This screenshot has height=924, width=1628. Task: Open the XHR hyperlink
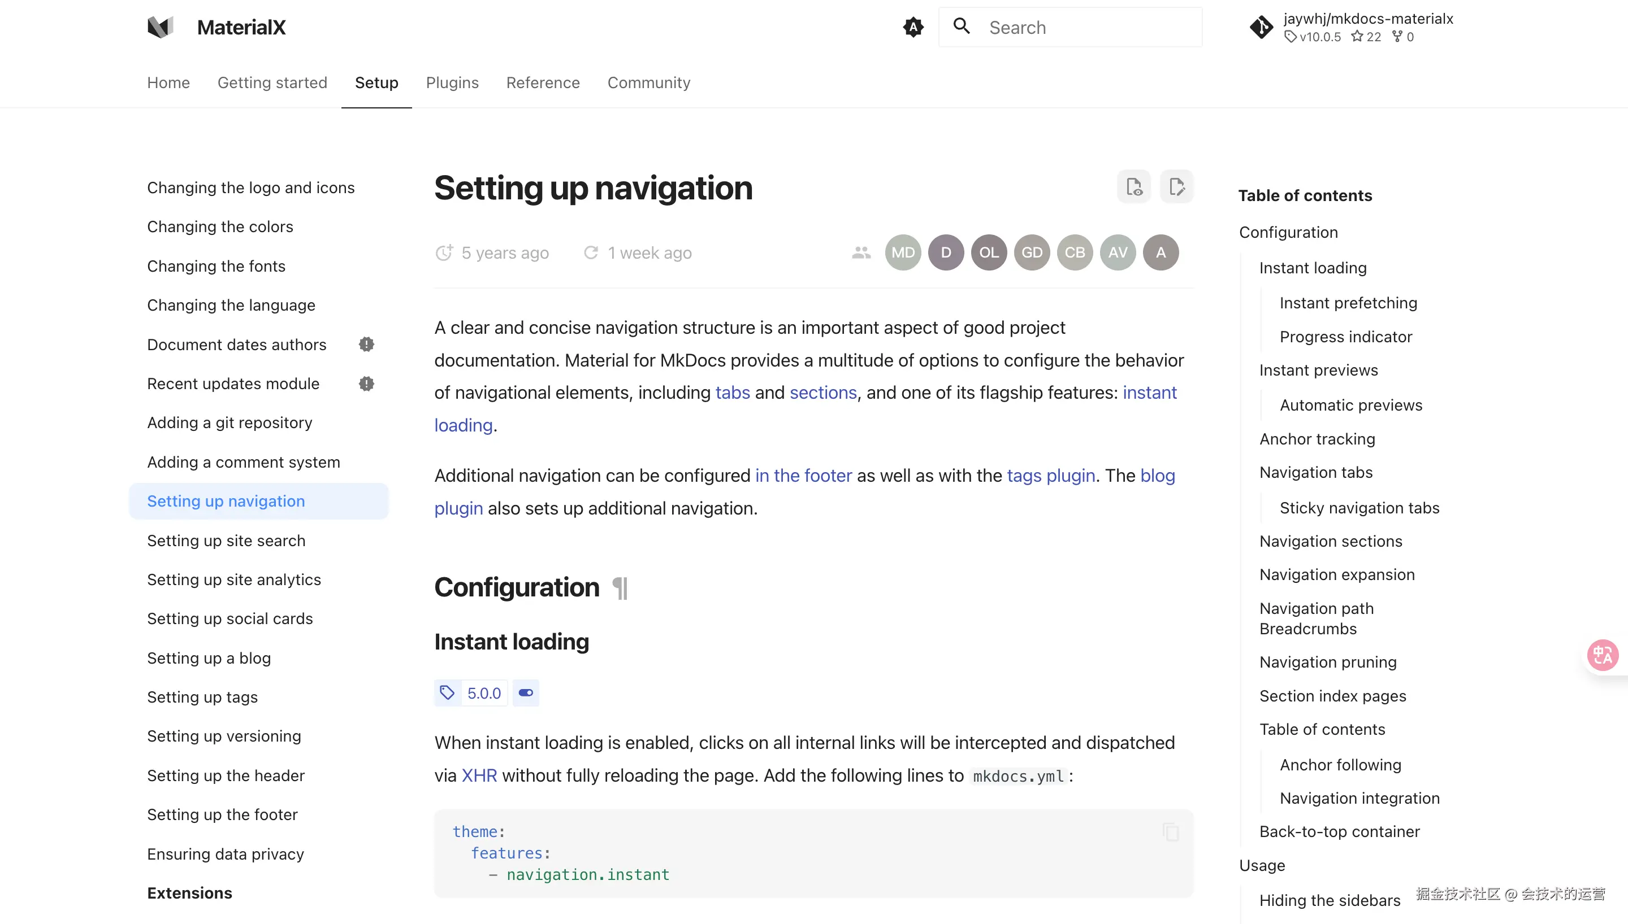coord(479,775)
